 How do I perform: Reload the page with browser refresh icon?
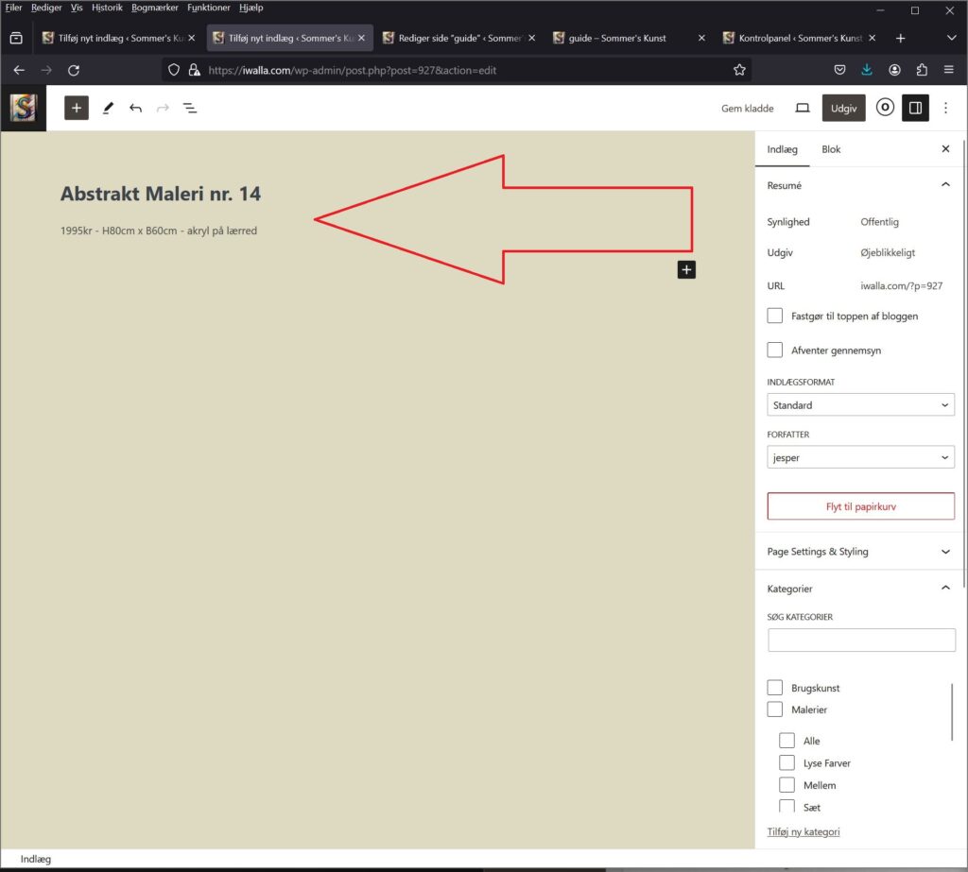[x=74, y=70]
